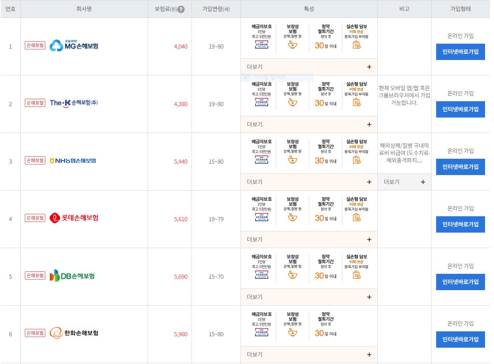Click 실손형 담보 clipboard icon in MG손해보험 row
This screenshot has height=364, width=494.
pyautogui.click(x=357, y=44)
